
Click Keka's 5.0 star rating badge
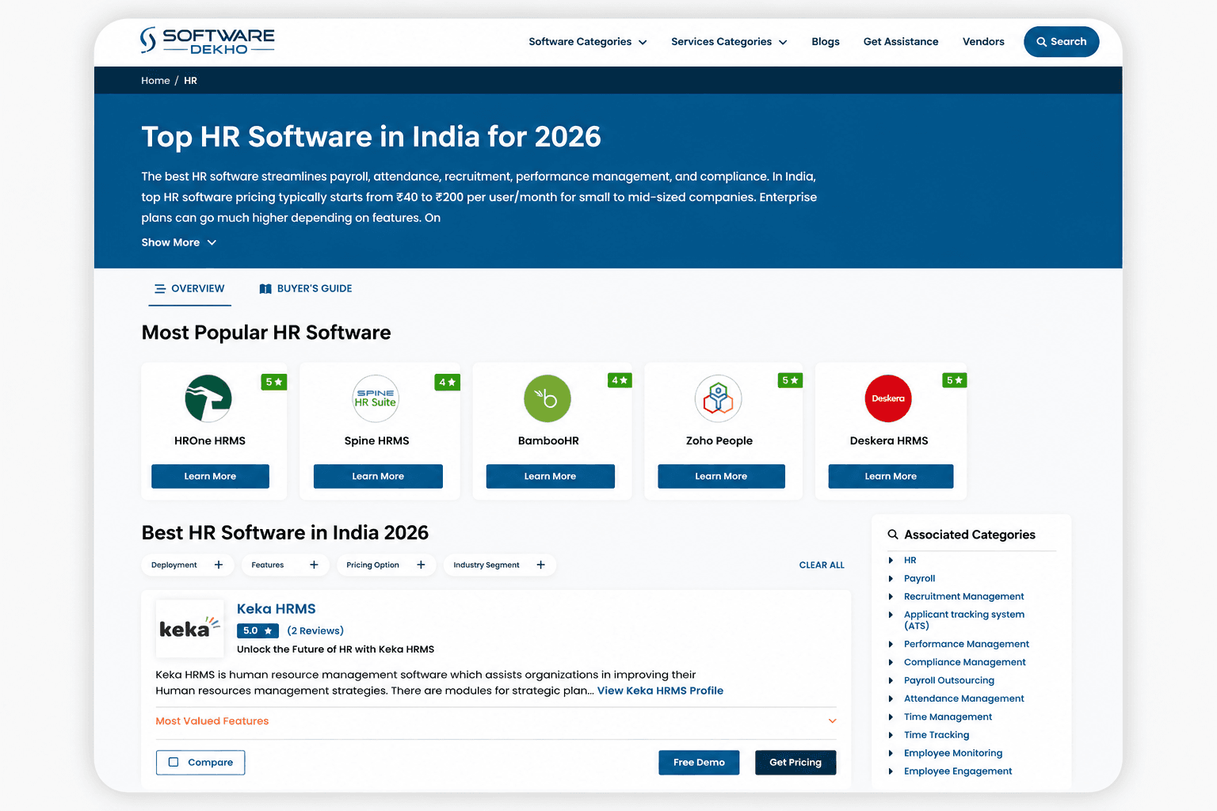click(x=258, y=630)
